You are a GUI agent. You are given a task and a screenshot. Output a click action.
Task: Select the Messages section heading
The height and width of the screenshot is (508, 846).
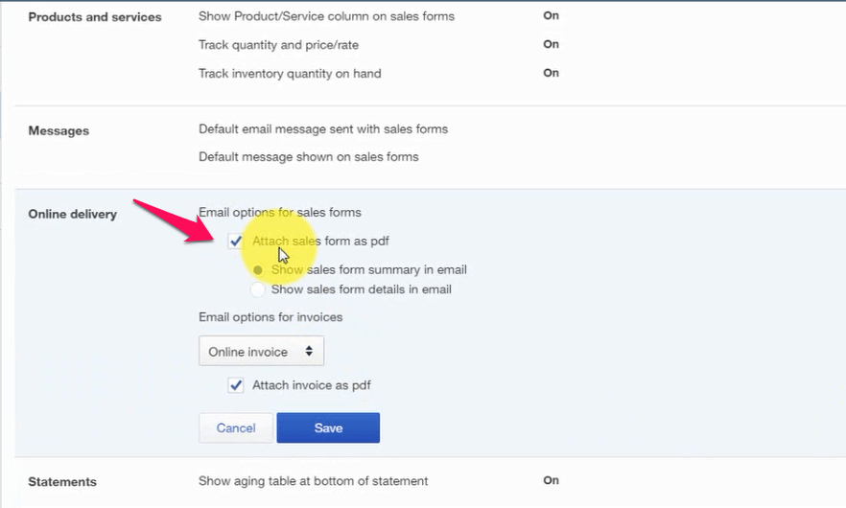tap(59, 131)
